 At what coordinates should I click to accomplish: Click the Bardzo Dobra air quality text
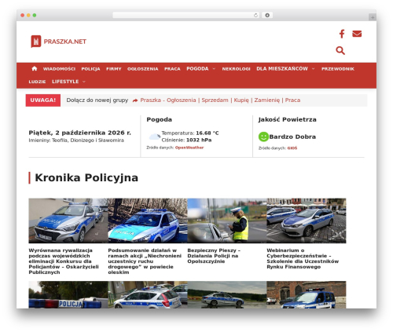click(292, 137)
